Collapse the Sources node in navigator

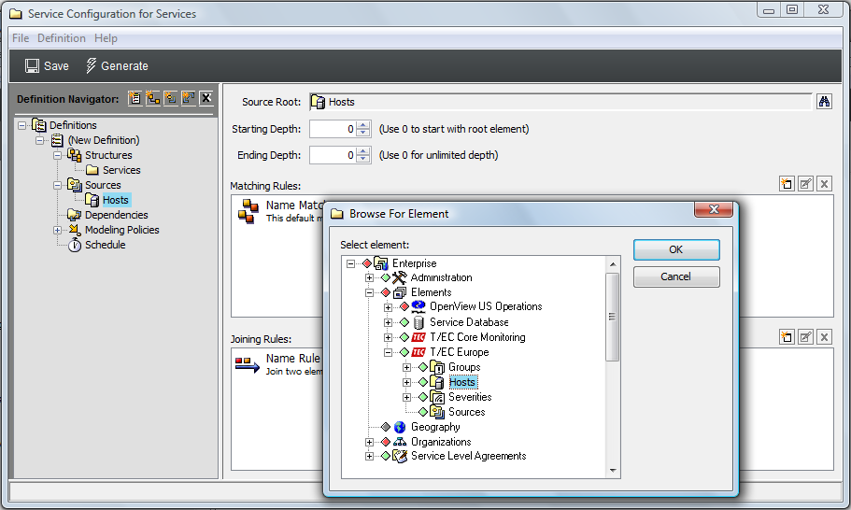pos(58,185)
